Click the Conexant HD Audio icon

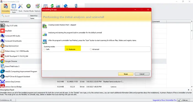[x=2, y=36]
